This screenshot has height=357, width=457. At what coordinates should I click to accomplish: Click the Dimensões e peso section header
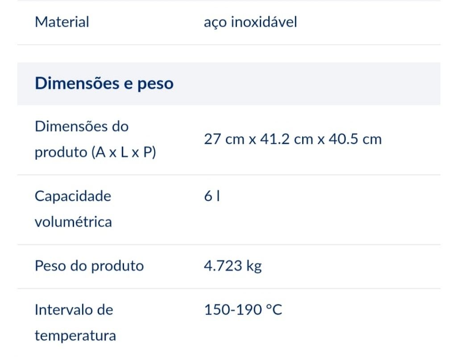point(104,83)
